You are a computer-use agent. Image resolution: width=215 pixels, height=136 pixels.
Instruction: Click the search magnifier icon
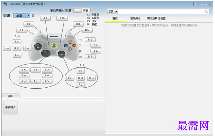tap(206, 12)
